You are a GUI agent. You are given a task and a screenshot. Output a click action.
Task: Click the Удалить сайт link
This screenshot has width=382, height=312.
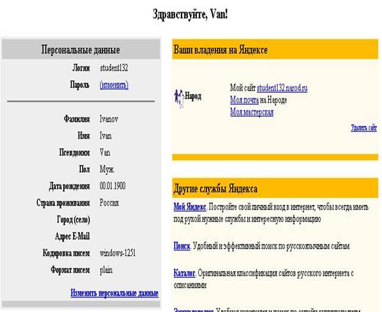364,128
